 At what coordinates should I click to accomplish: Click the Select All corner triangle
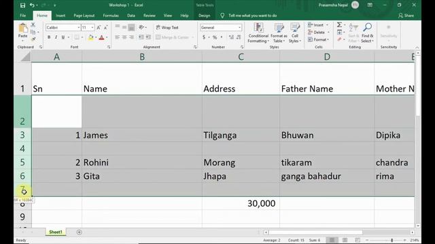click(x=26, y=57)
